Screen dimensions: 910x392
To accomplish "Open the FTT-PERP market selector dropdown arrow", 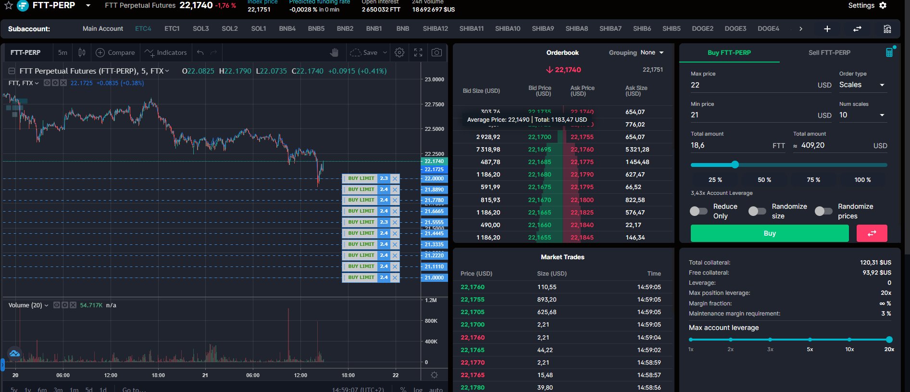I will 88,6.
